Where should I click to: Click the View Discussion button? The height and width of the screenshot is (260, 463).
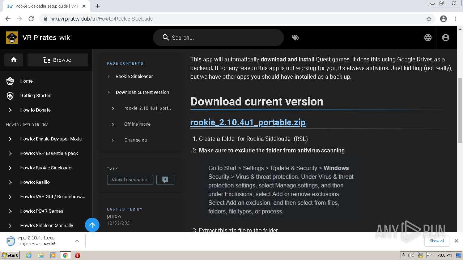point(130,179)
